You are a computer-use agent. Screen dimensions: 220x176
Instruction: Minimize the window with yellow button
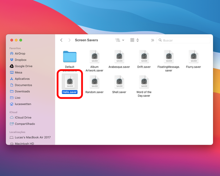[x=16, y=40]
